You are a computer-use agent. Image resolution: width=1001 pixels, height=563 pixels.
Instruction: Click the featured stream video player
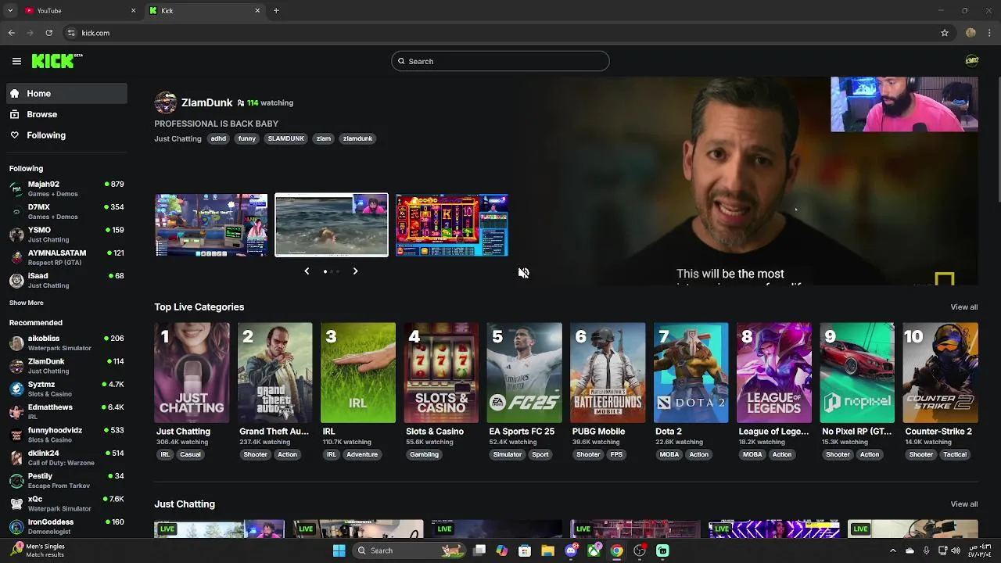[748, 181]
